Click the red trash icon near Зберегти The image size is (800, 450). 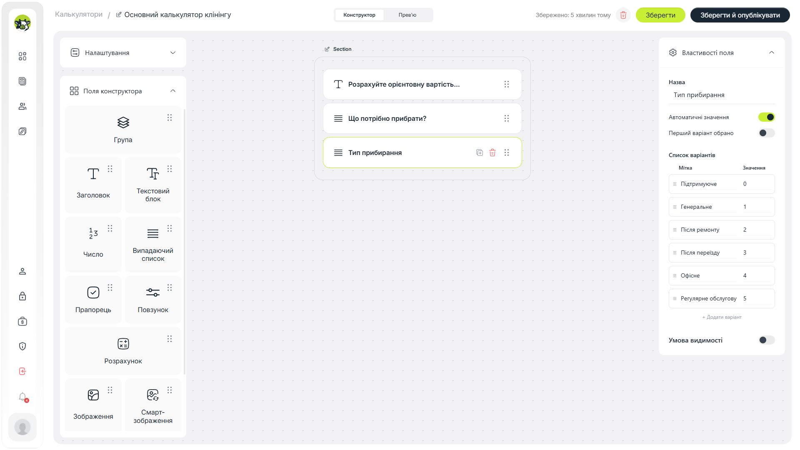point(623,15)
